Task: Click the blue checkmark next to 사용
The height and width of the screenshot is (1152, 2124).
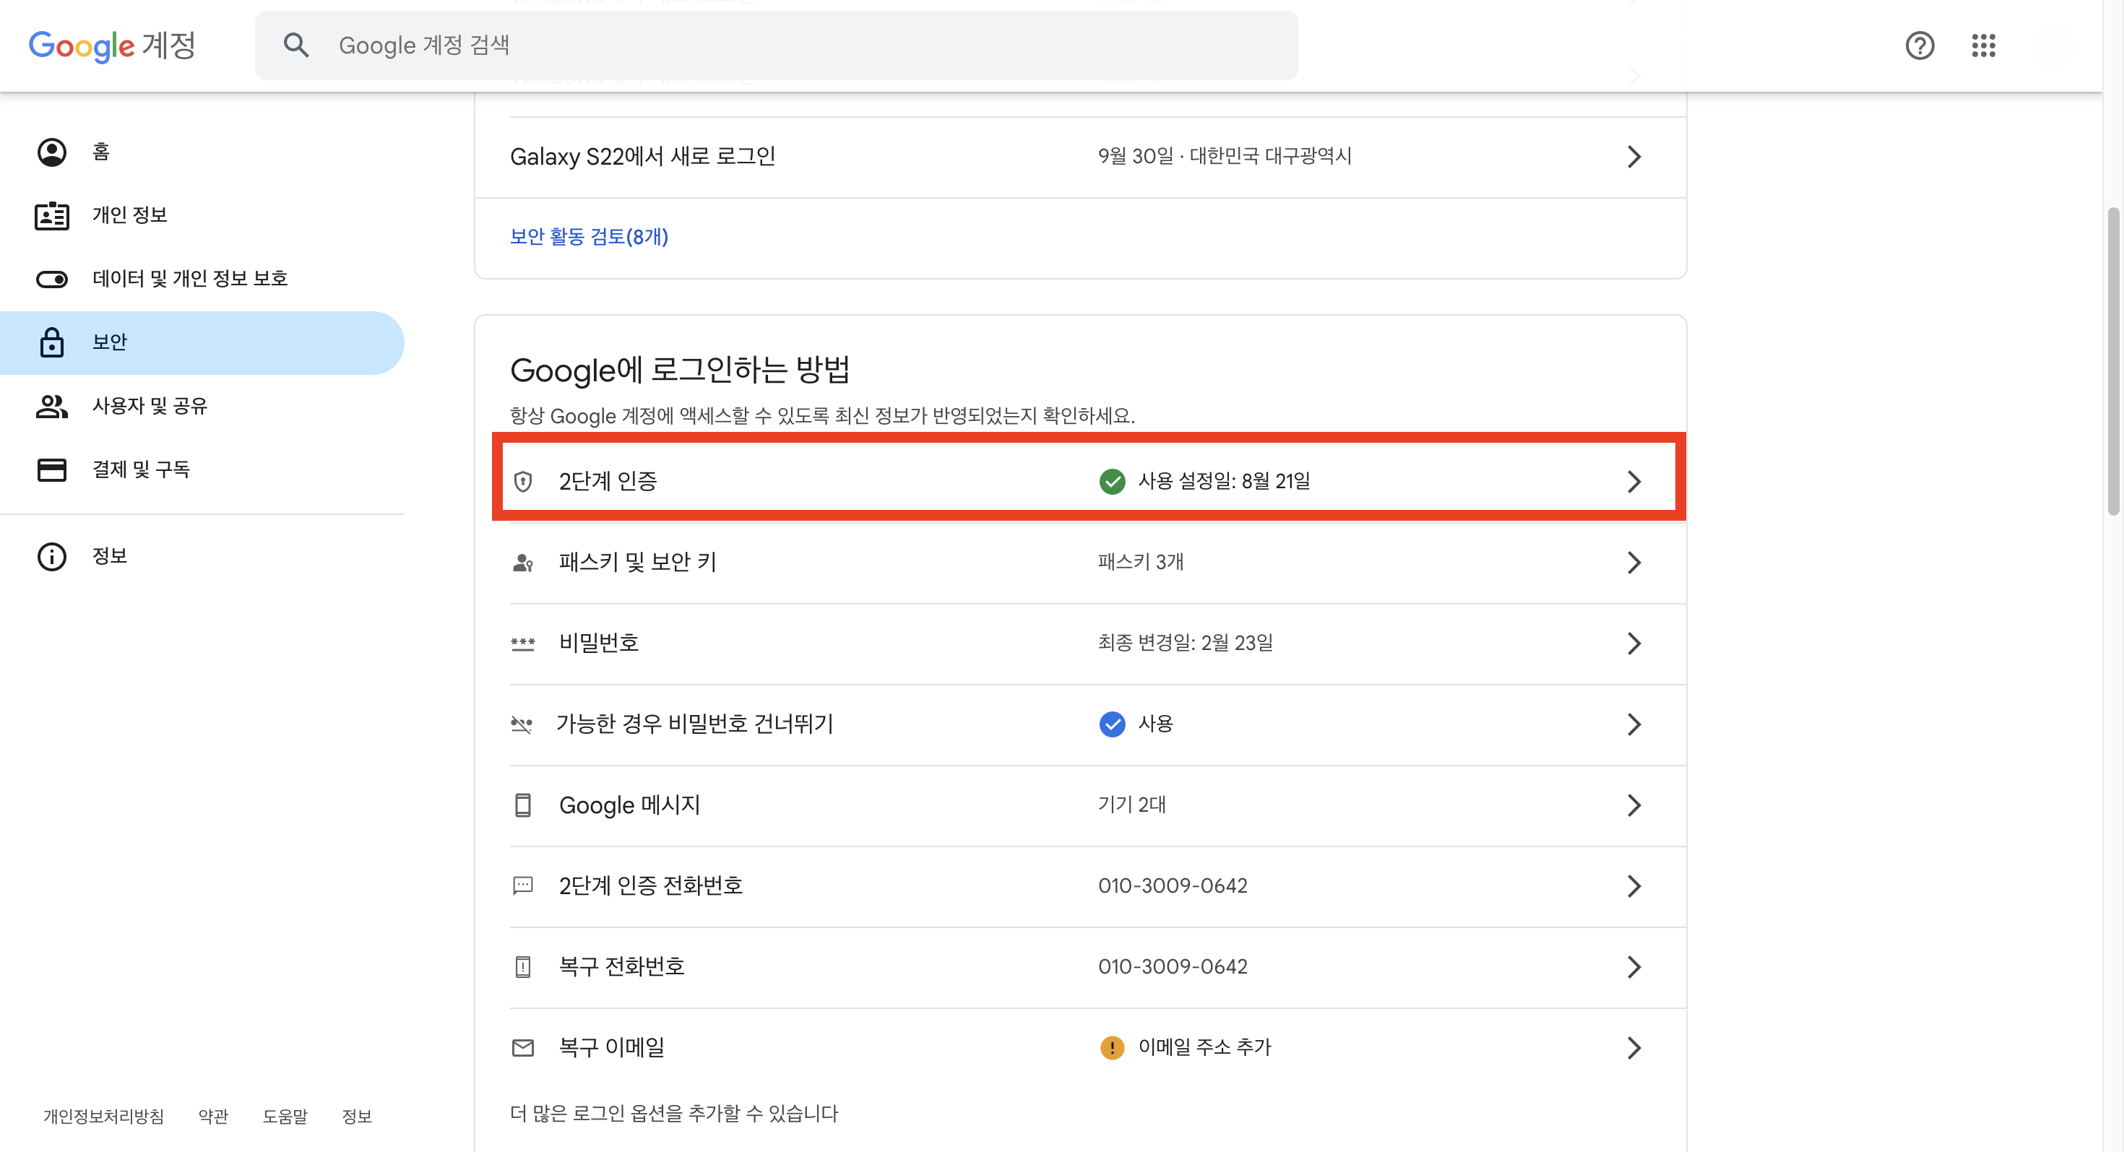Action: pyautogui.click(x=1113, y=724)
